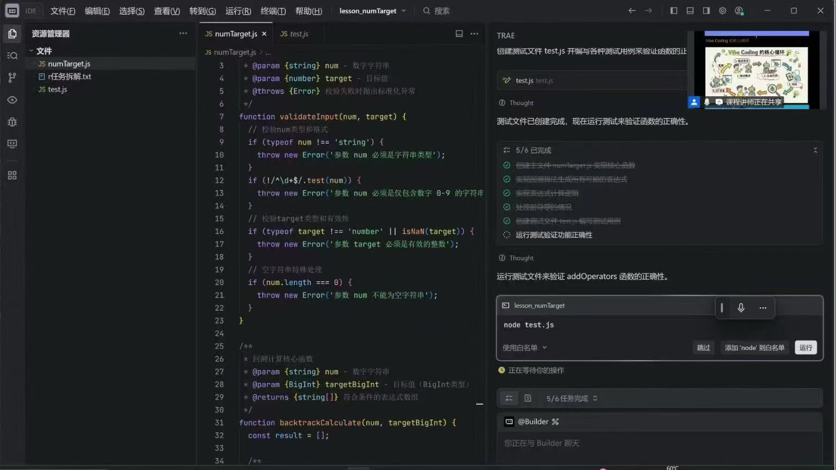The width and height of the screenshot is (836, 470).
Task: Open the Run and Debug icon
Action: (12, 122)
